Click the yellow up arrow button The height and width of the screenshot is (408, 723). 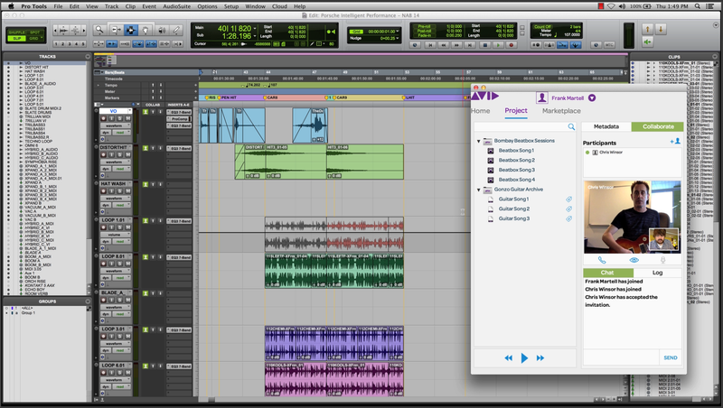[x=647, y=30]
